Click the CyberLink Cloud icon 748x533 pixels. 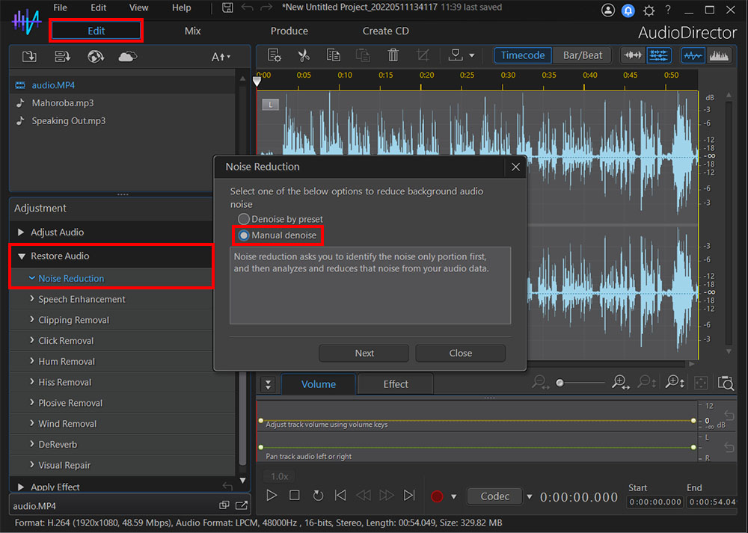click(x=126, y=56)
